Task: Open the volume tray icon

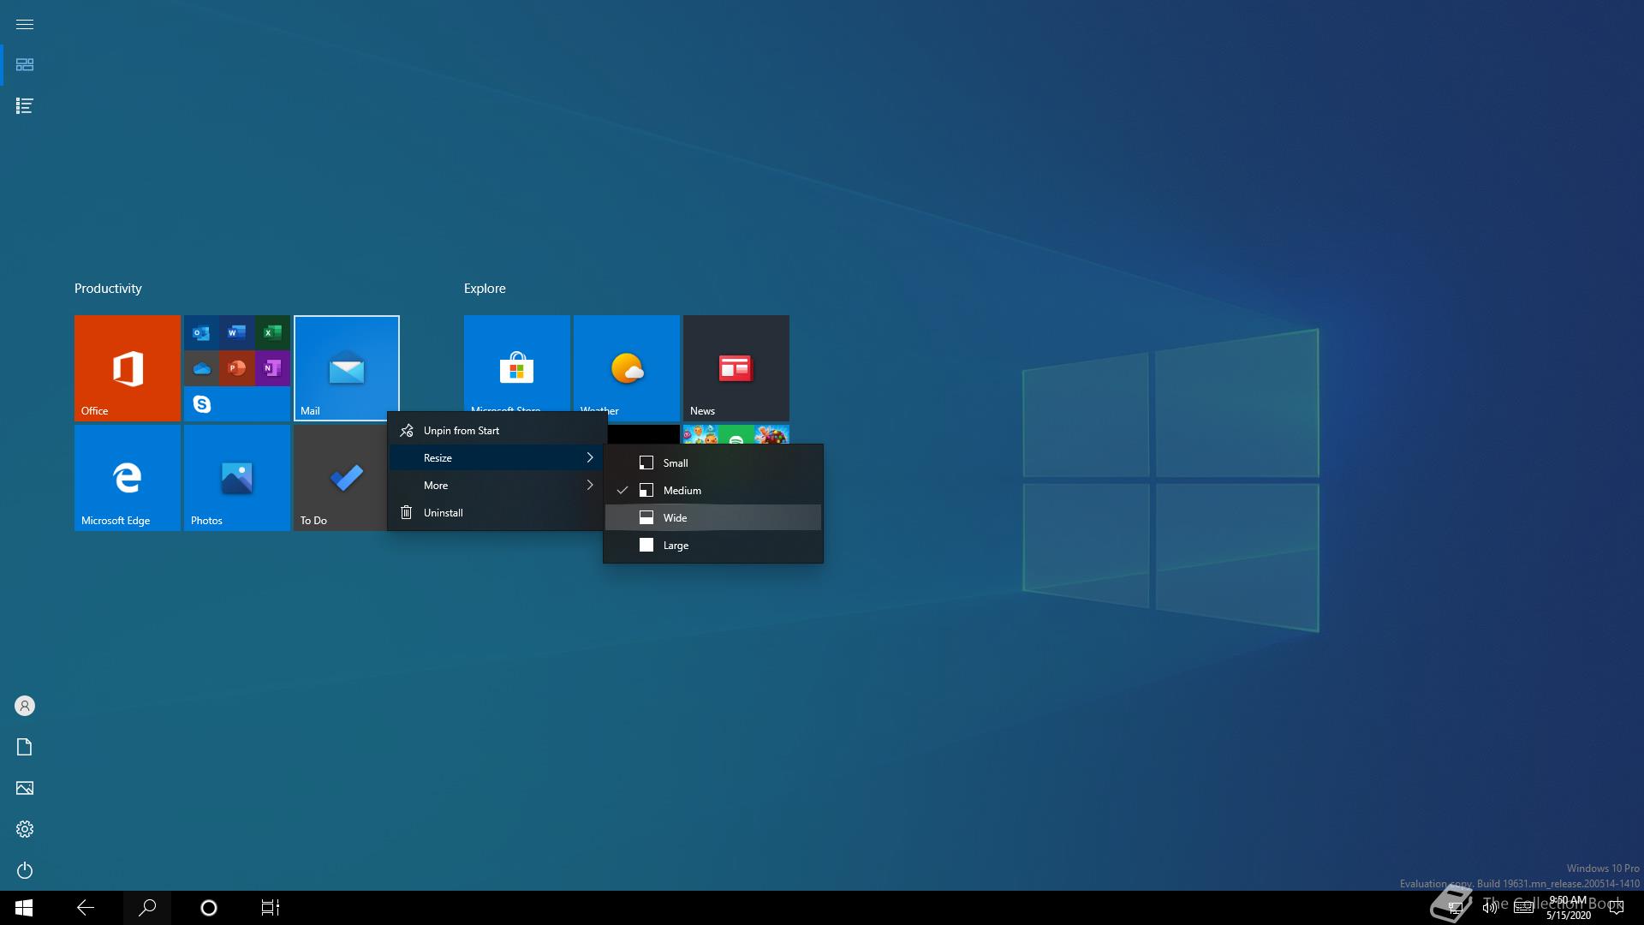Action: (x=1490, y=908)
